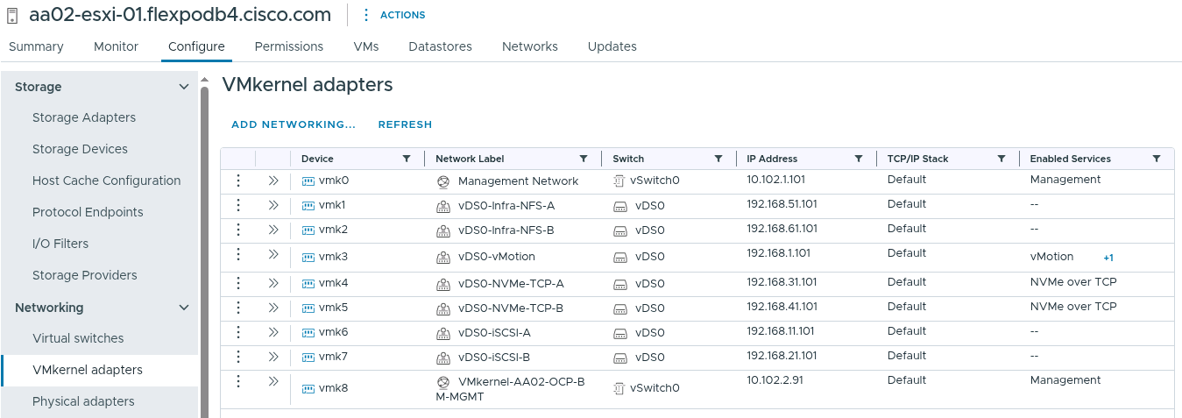This screenshot has height=418, width=1182.
Task: Open the Networks tab
Action: click(x=530, y=46)
